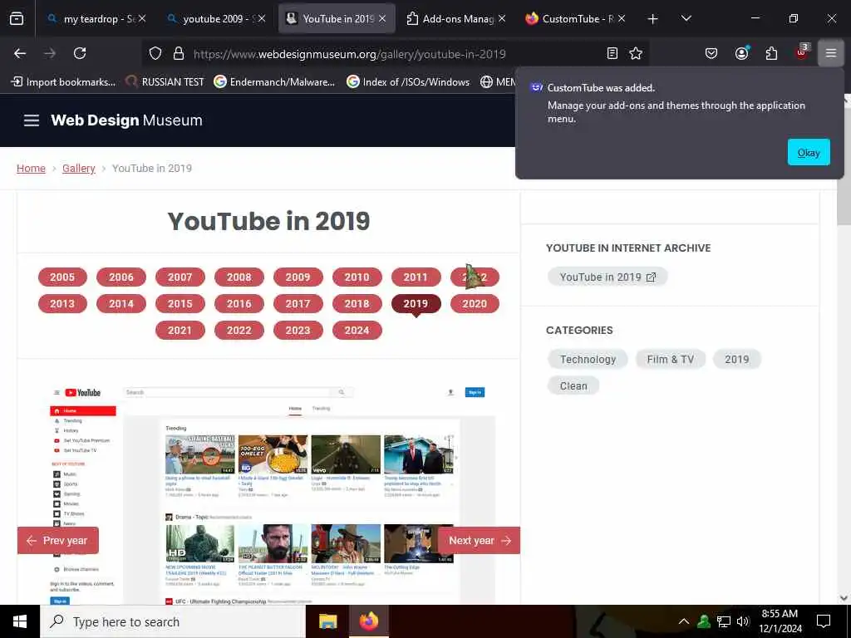Open the uBlock extension icon with badge
Viewport: 851px width, 638px height.
tap(802, 52)
